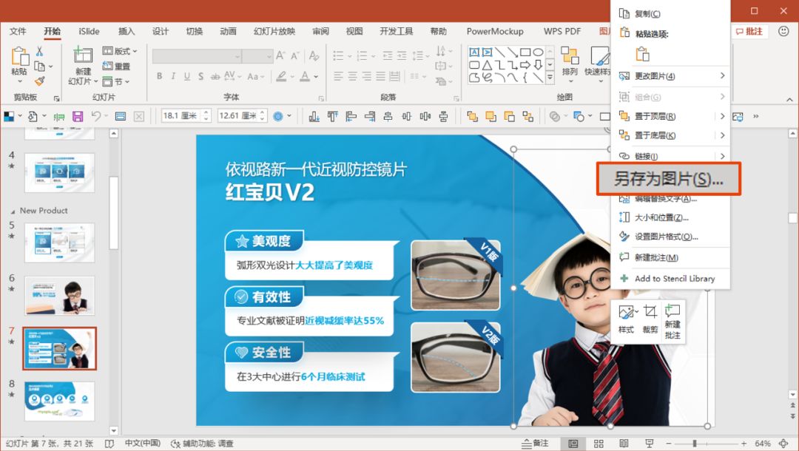799x451 pixels.
Task: Click the paste option icon in context menu
Action: coord(643,54)
